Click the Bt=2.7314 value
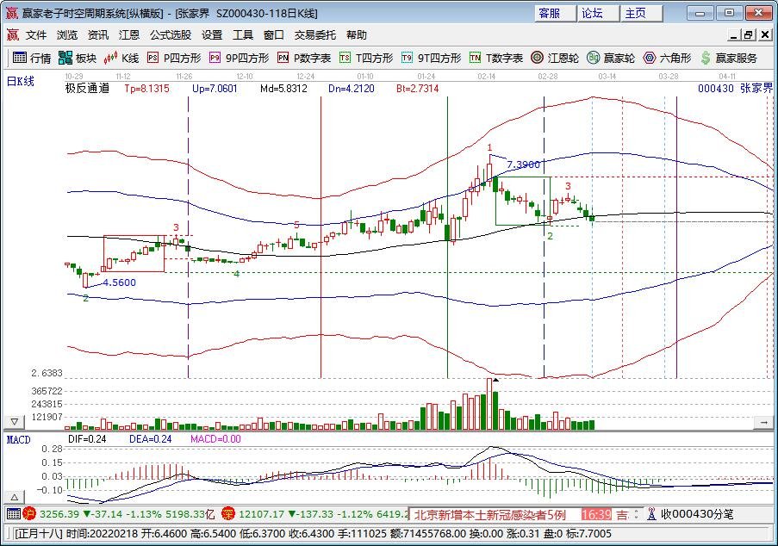Screen dimensions: 778x546 click(x=417, y=88)
